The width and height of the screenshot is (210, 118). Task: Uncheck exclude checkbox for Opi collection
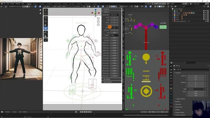pyautogui.click(x=204, y=11)
